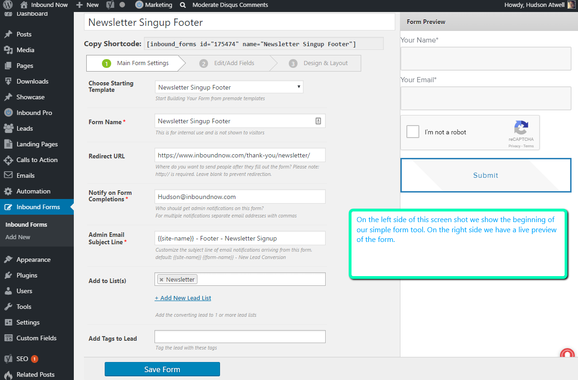Click the Automation gear icon
The height and width of the screenshot is (380, 578).
coord(8,191)
